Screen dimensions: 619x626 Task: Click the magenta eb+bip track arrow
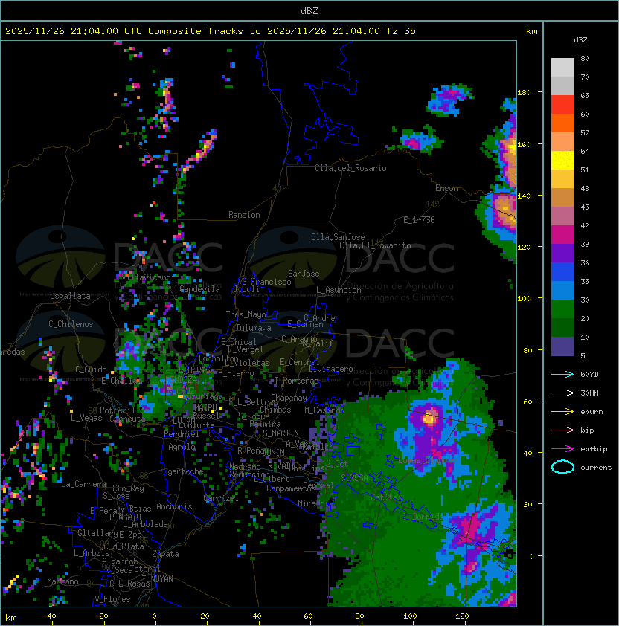click(562, 449)
